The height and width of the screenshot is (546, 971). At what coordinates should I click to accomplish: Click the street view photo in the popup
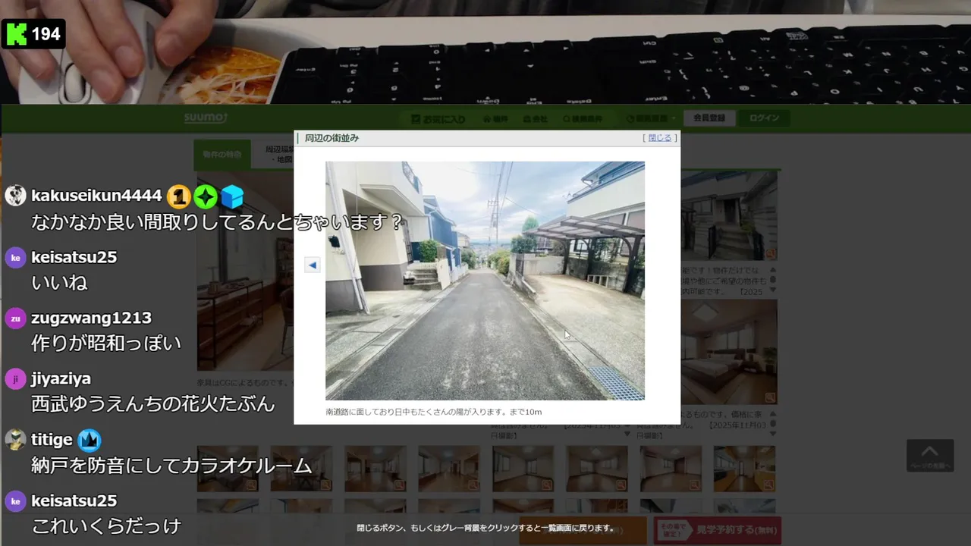485,281
